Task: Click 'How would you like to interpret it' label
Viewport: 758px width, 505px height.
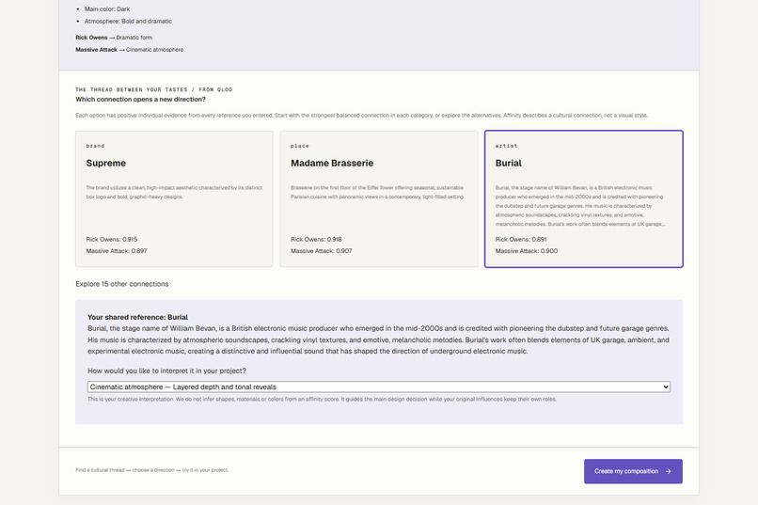Action: coord(166,371)
